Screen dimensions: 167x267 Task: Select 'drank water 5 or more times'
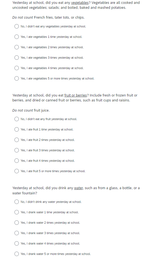click(x=17, y=254)
